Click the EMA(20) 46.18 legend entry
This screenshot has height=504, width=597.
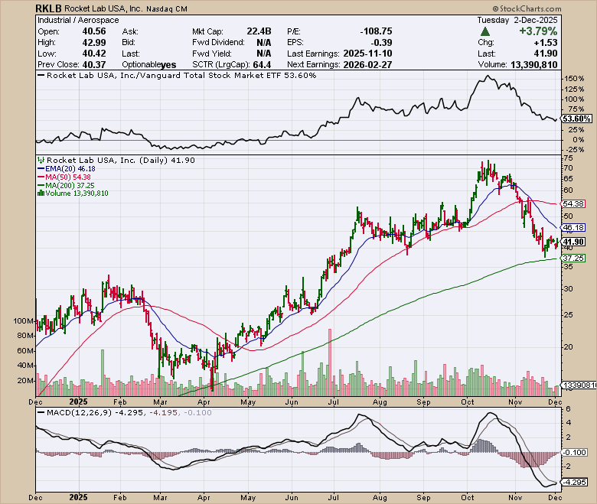[67, 168]
